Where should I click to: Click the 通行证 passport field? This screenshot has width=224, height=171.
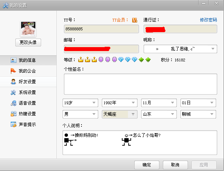180,29
